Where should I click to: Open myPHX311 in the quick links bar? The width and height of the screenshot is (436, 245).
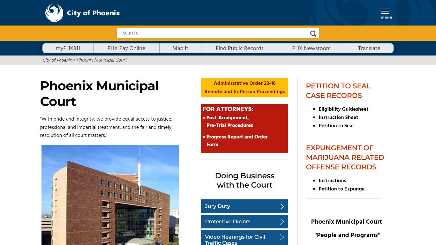click(x=68, y=48)
